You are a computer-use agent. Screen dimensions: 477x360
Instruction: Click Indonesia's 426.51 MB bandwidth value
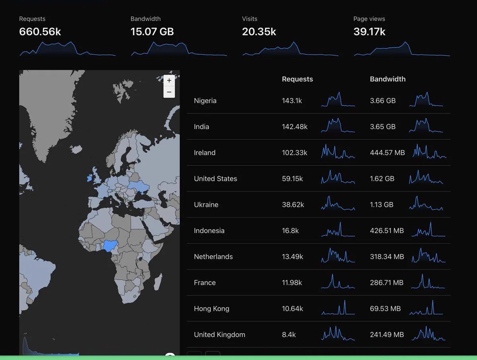pos(387,231)
